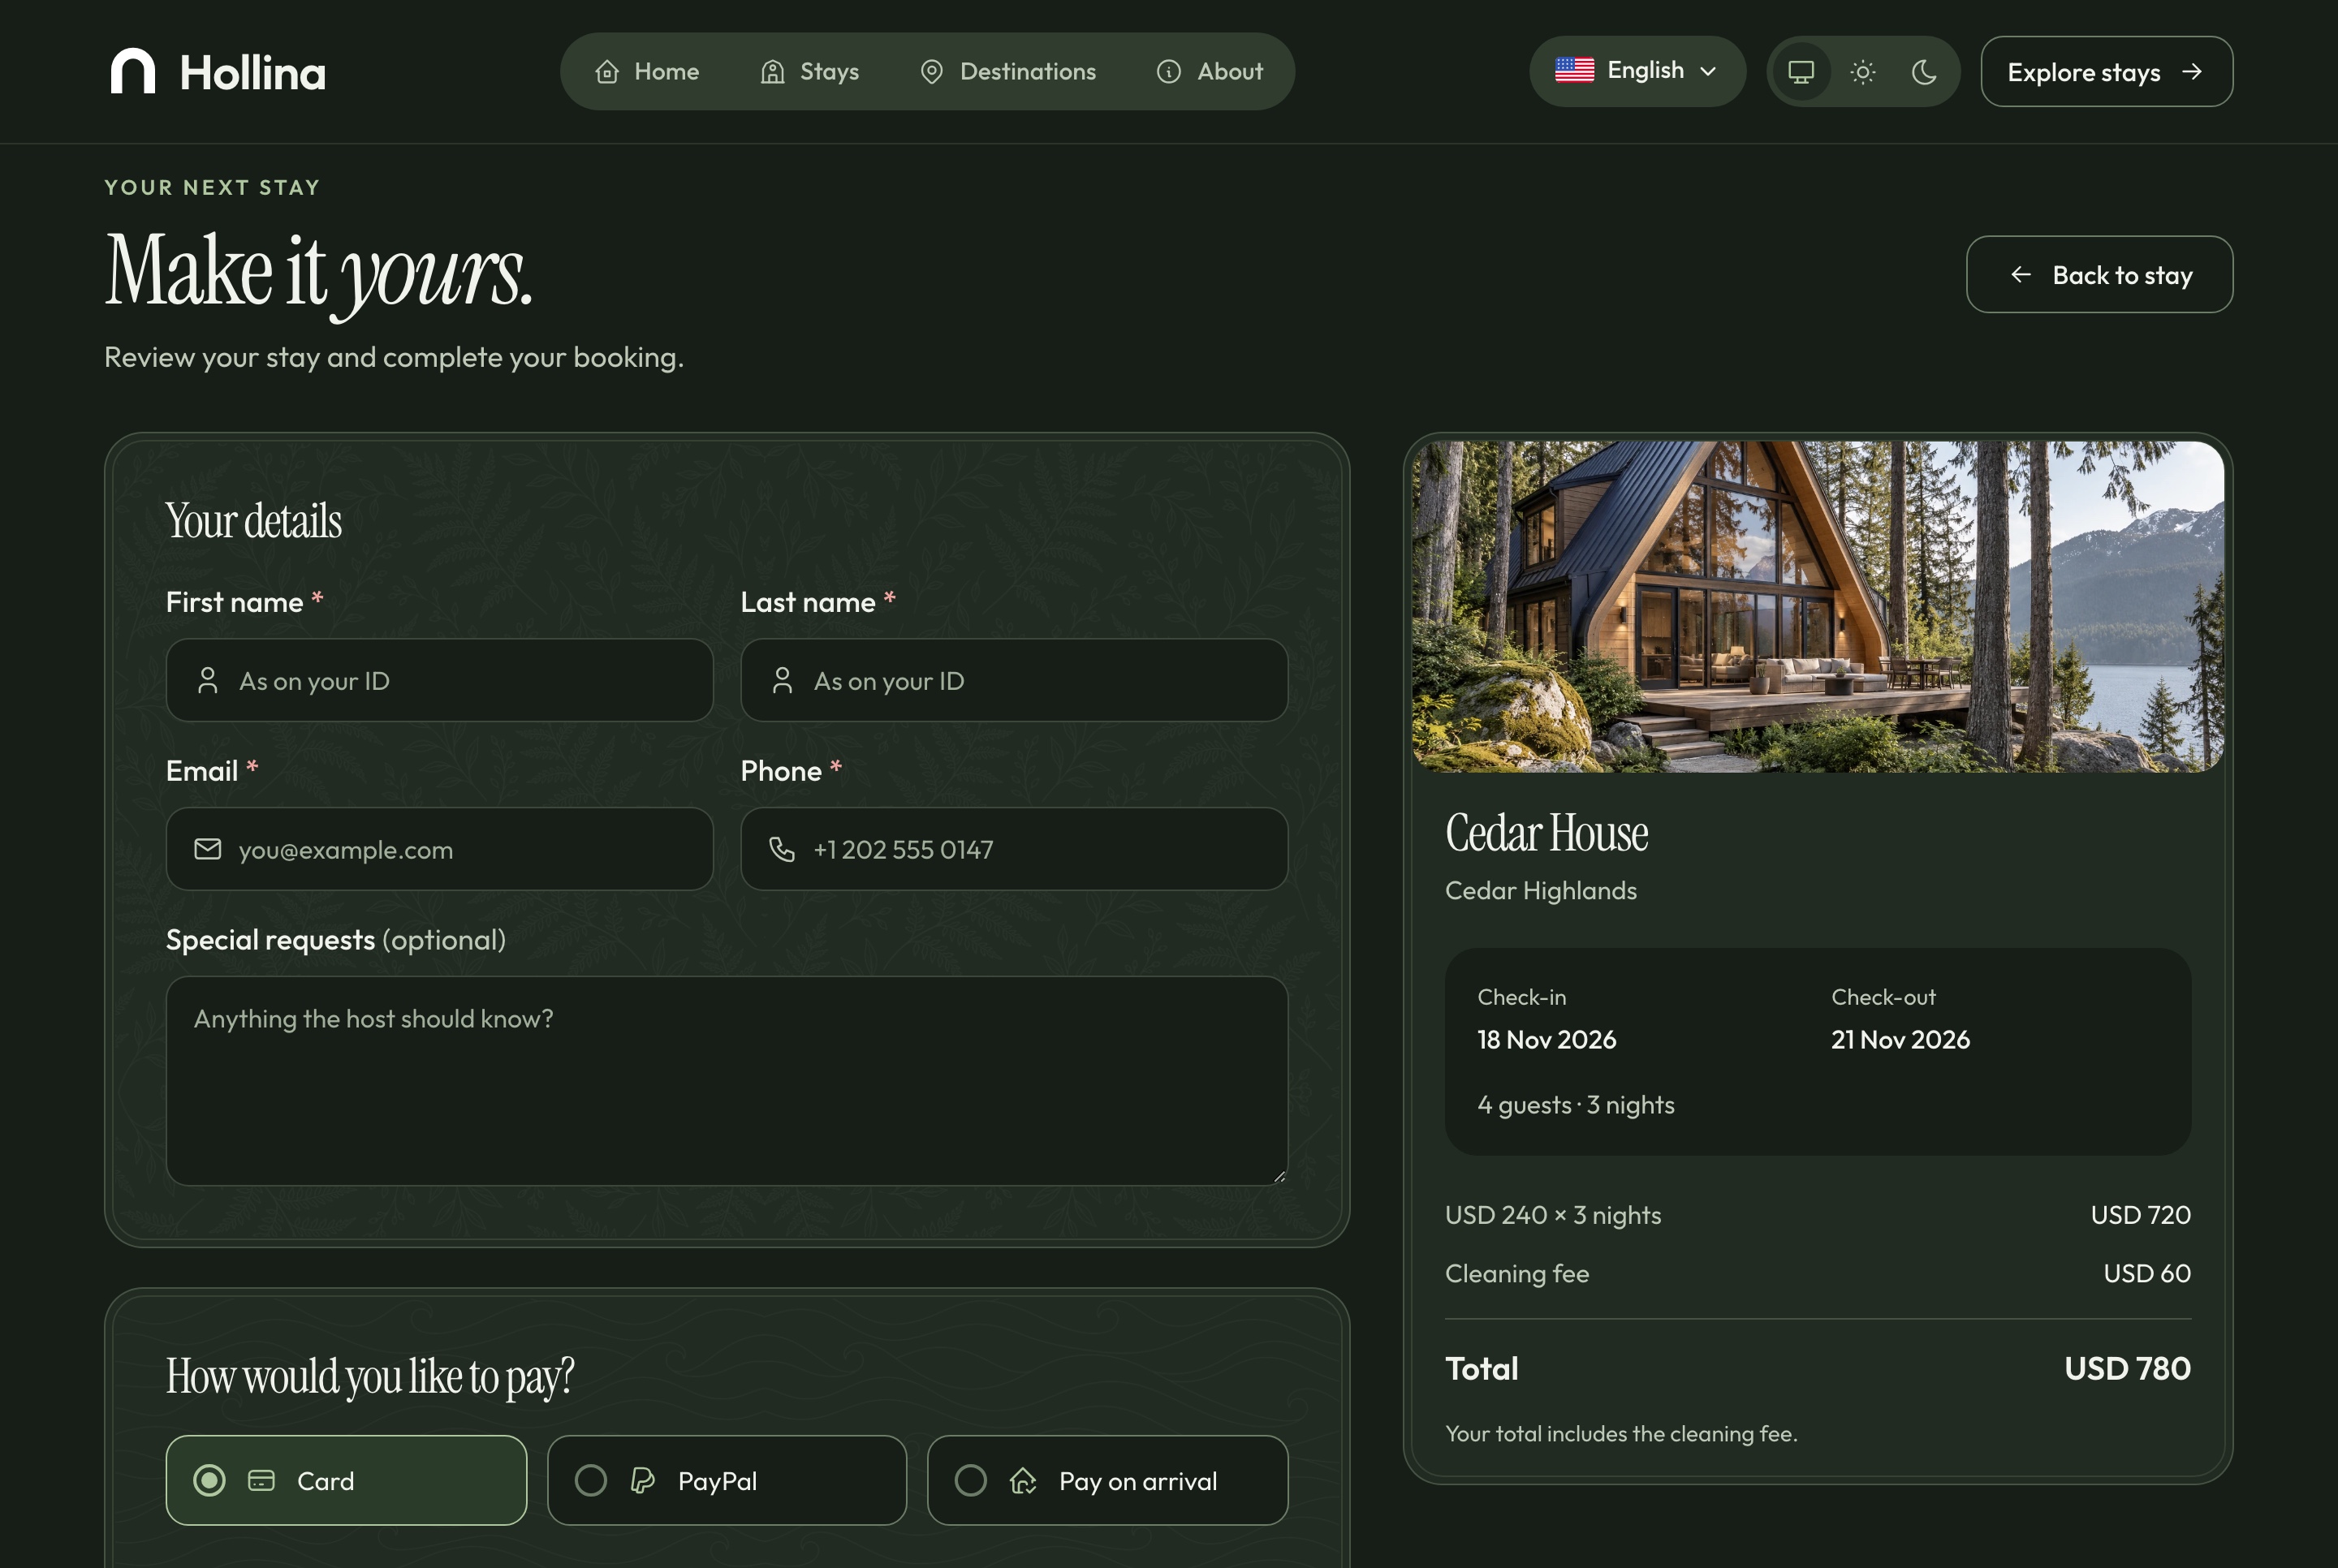Click the check-in date 18 Nov 2026
Screen dimensions: 2338x1568
(1547, 1039)
